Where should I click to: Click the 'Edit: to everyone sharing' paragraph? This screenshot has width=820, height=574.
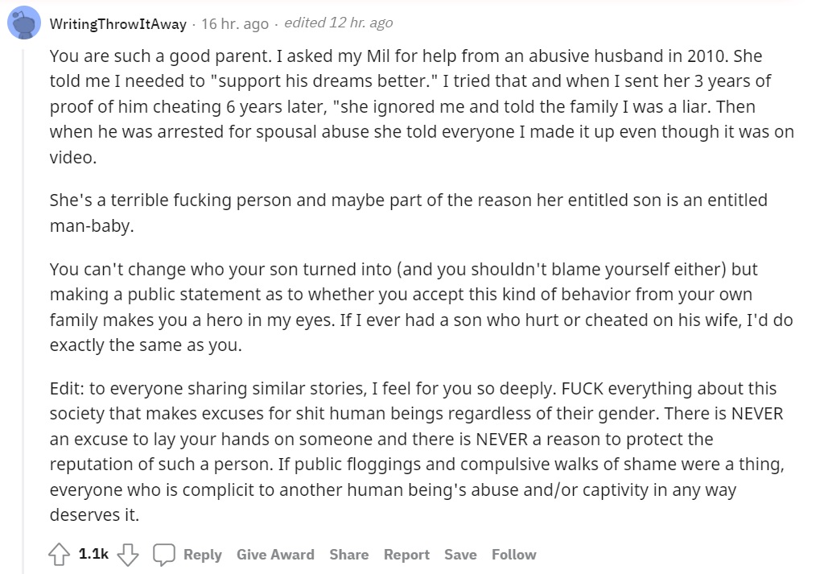[417, 451]
